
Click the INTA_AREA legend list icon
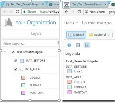click(21, 69)
